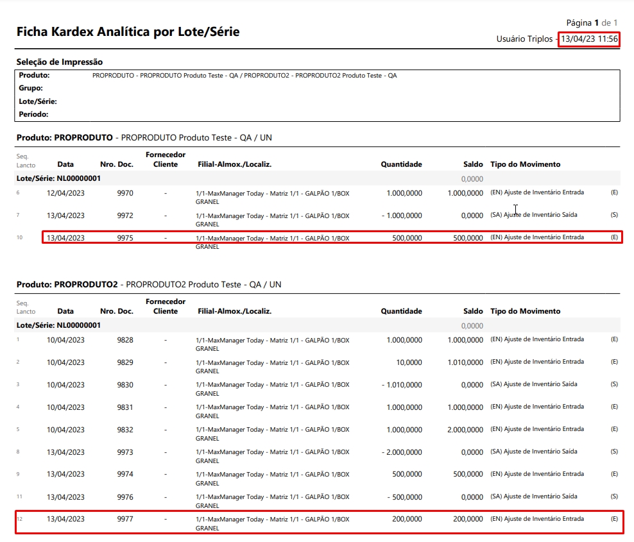Click quantity - 1.000,0000 in row 9972
Screen dimensions: 634x542
click(402, 216)
